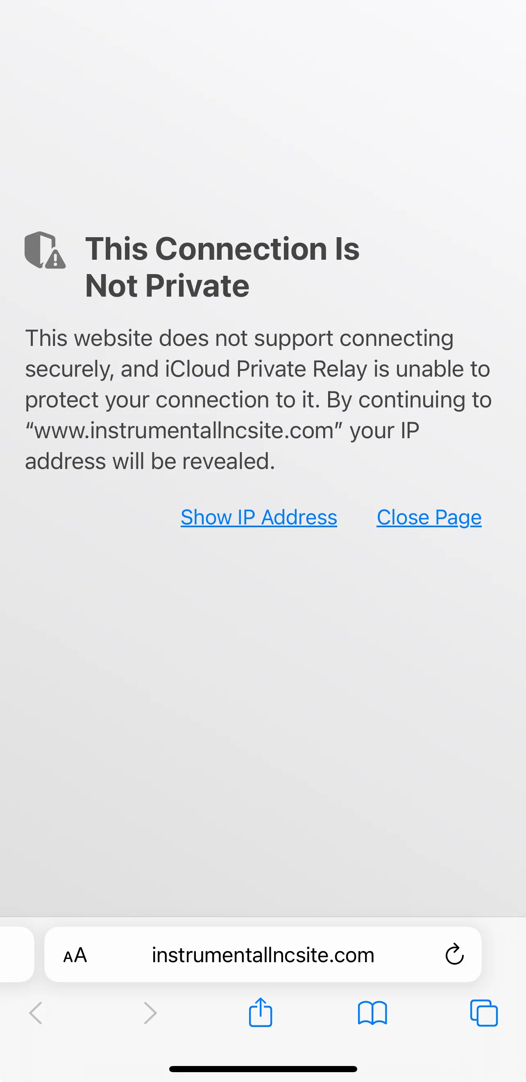Tap the Show IP Address link

[x=259, y=517]
